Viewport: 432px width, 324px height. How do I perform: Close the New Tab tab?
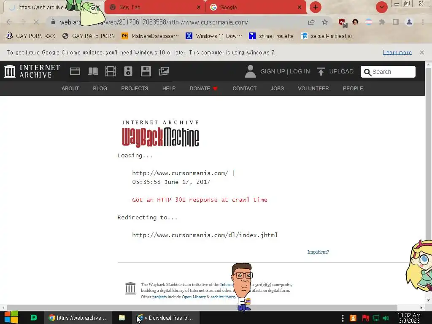pos(199,8)
